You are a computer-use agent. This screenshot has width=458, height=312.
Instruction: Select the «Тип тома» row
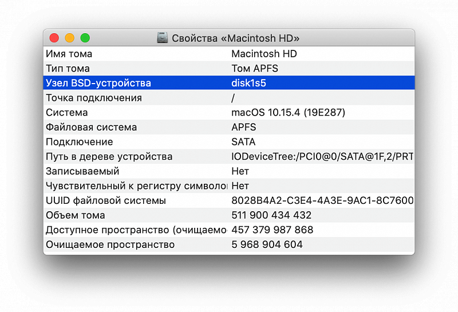68,69
